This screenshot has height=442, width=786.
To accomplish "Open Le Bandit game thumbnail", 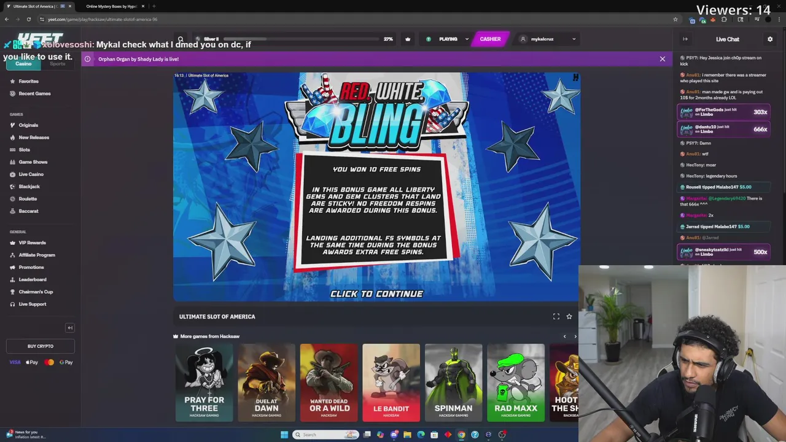I will click(x=391, y=382).
